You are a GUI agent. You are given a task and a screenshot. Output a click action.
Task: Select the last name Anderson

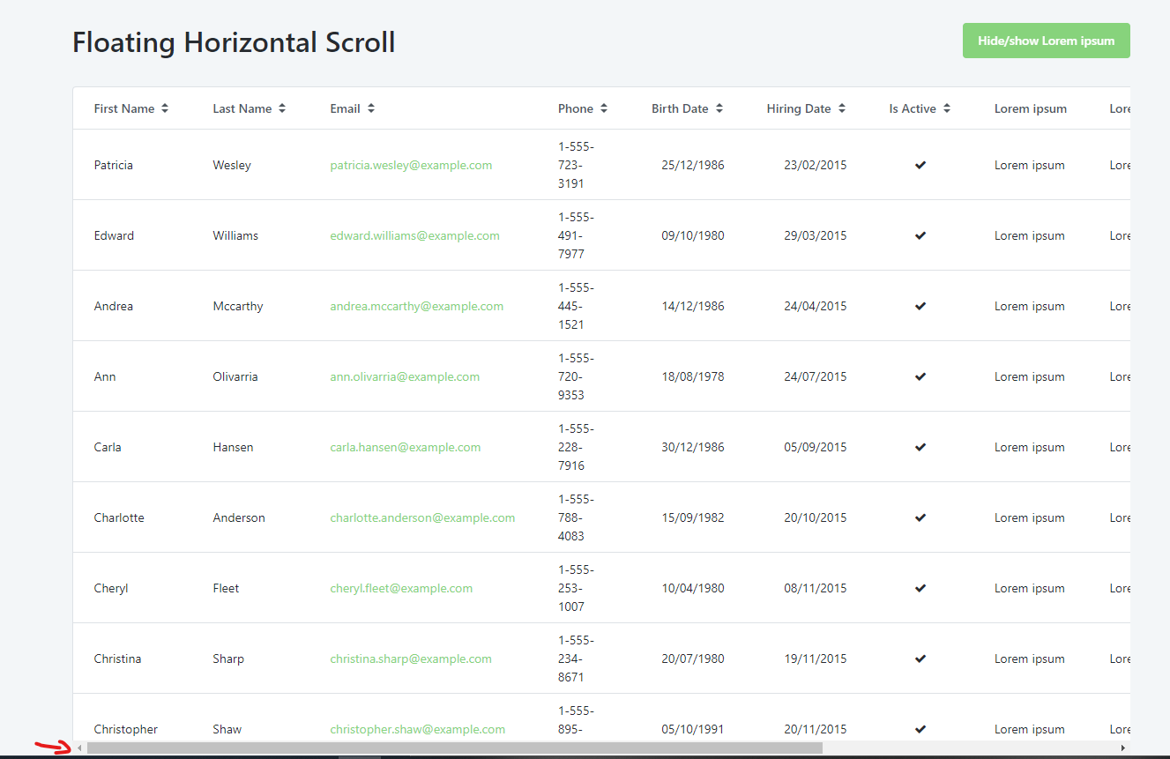point(239,517)
